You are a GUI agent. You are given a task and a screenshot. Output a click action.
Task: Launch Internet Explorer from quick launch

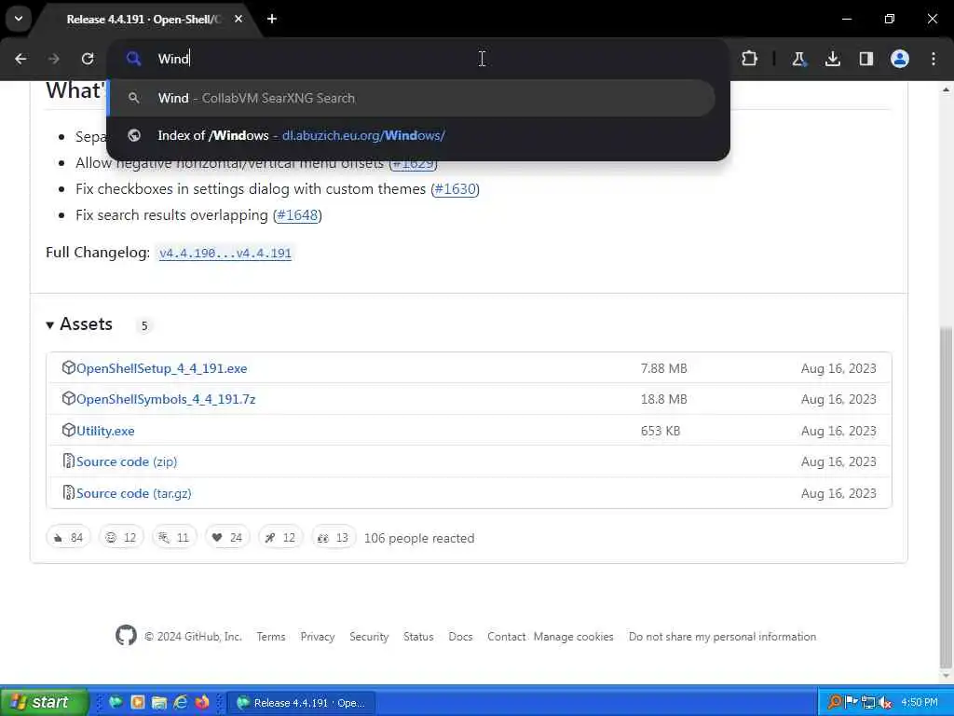point(181,702)
